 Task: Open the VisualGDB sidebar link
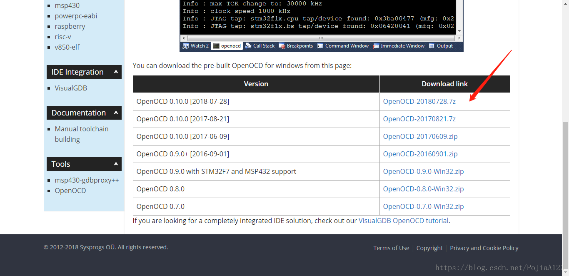71,88
